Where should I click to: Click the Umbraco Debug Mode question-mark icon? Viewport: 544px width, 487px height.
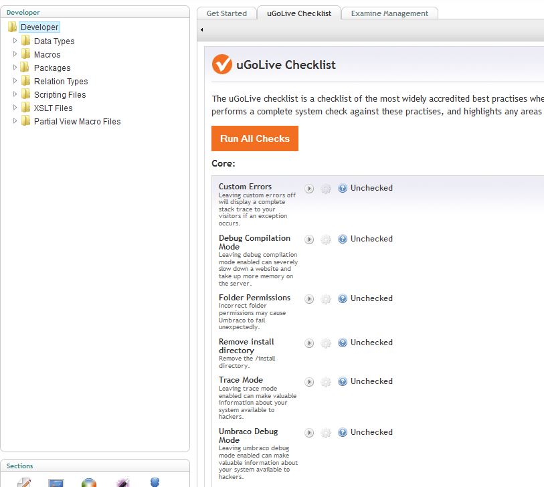click(343, 433)
